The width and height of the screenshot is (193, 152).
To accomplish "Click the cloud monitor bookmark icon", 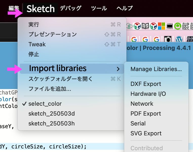I will click(x=129, y=26).
